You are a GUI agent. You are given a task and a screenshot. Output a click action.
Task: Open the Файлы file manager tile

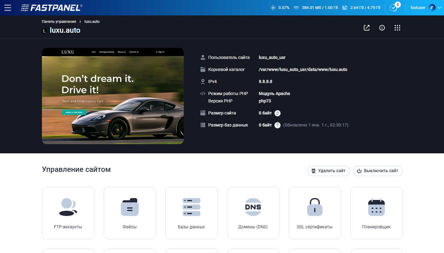point(130,213)
